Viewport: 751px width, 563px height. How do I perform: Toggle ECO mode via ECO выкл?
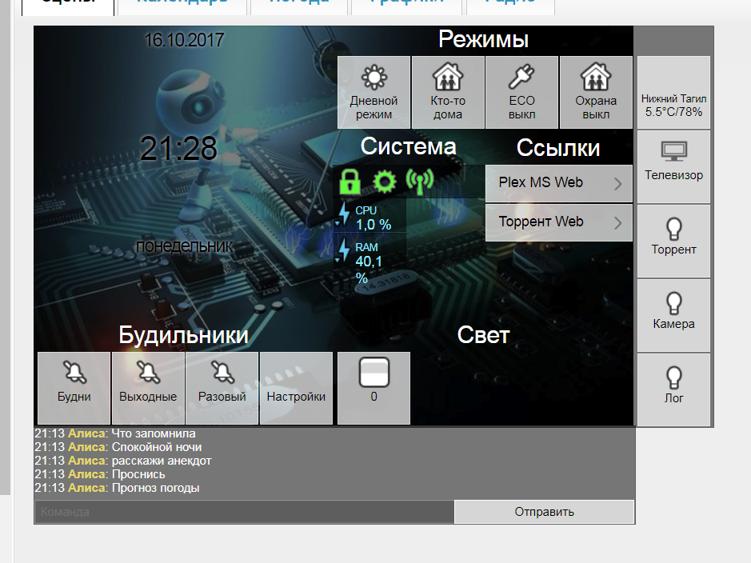[x=521, y=90]
